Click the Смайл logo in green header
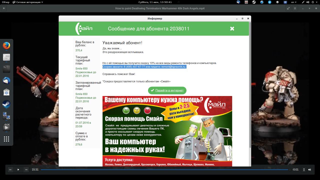The image size is (320, 180). click(x=84, y=28)
